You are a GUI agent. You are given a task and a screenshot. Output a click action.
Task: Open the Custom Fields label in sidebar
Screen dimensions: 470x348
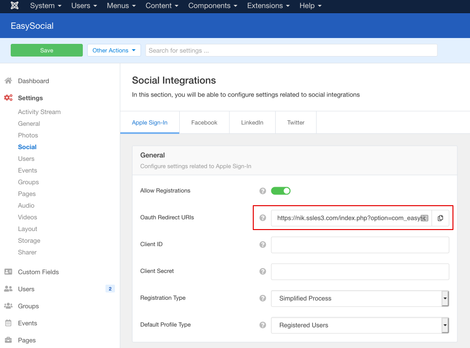(38, 272)
